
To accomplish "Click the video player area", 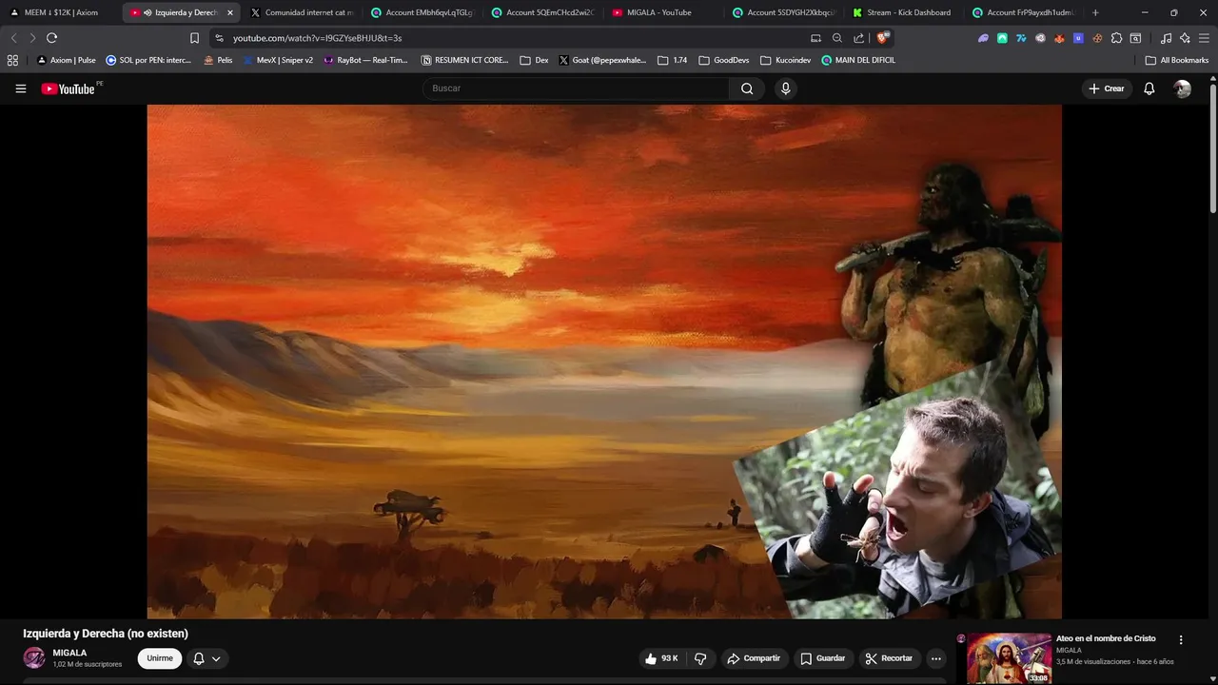I will (604, 362).
